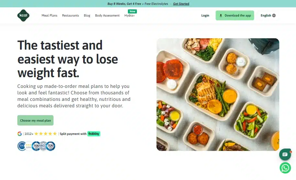The height and width of the screenshot is (180, 296).
Task: Click Download the app button
Action: tap(235, 15)
